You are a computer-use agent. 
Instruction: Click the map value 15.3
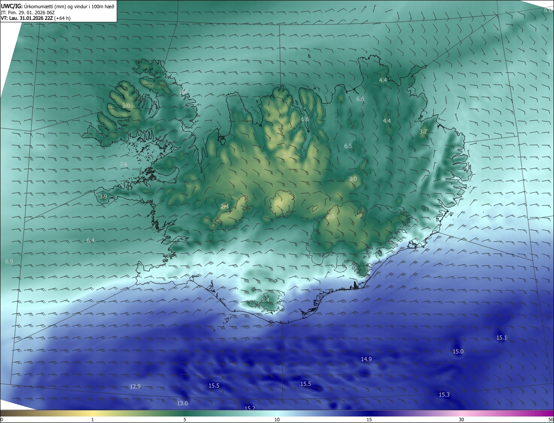click(444, 394)
